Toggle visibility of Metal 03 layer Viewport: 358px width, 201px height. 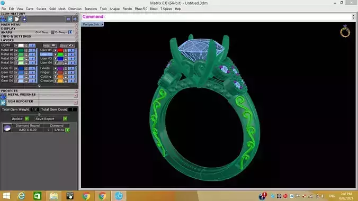pos(32,59)
